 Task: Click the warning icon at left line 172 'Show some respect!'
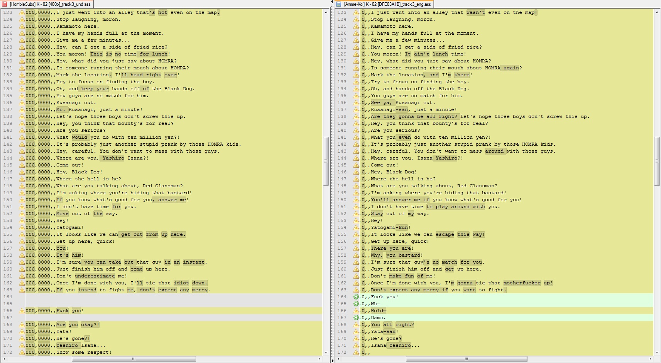click(22, 352)
